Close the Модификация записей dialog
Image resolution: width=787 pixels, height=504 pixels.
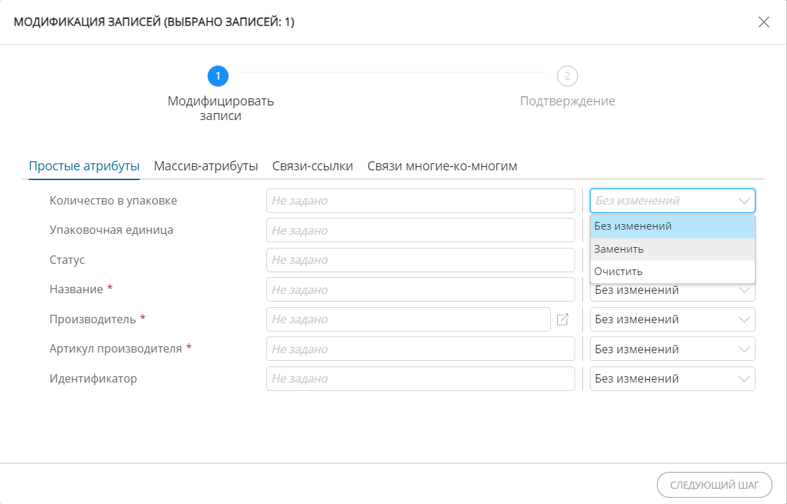(764, 22)
